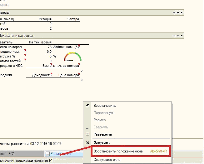Click the occupancy gauge indicator
This screenshot has width=204, height=164.
click(72, 57)
